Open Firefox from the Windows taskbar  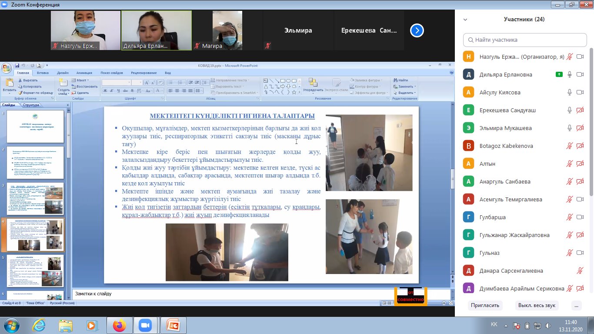point(119,325)
